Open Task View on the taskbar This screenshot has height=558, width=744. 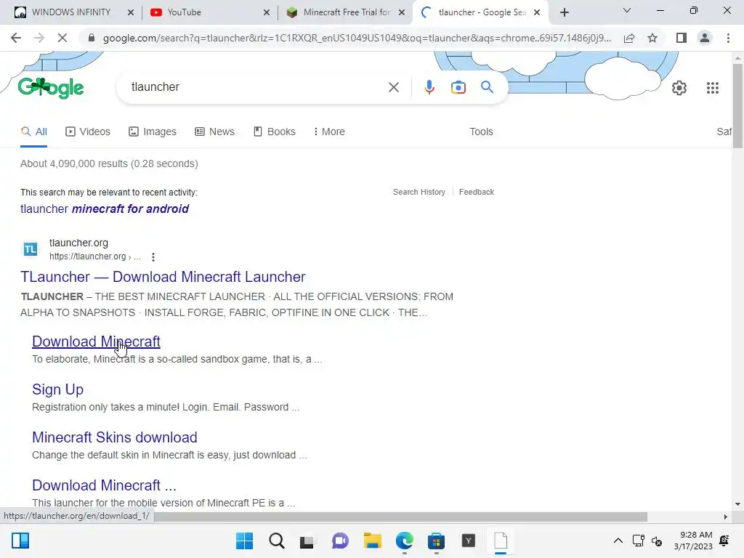307,541
